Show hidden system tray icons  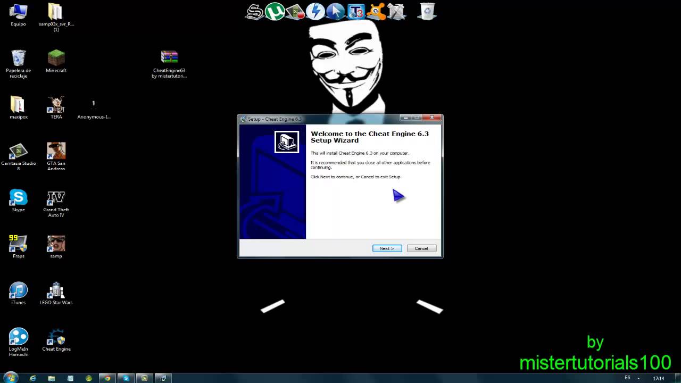pyautogui.click(x=638, y=378)
